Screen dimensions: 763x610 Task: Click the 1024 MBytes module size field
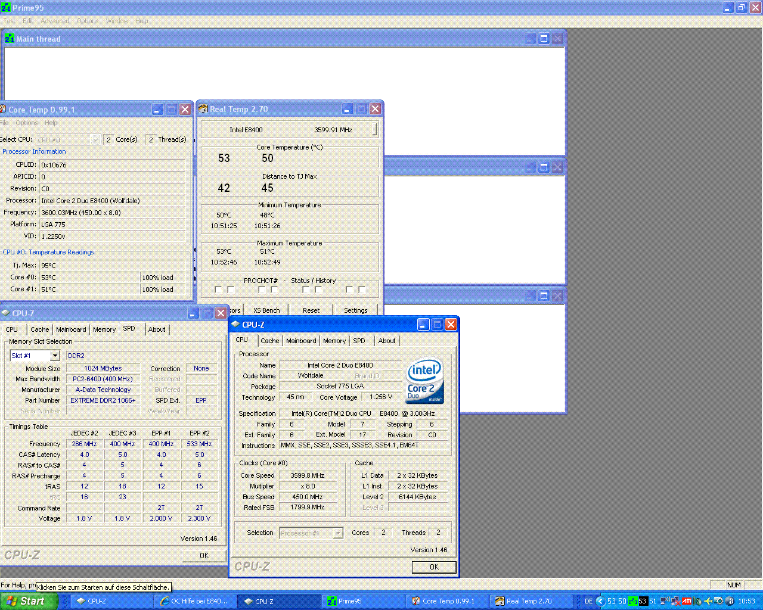(x=103, y=368)
